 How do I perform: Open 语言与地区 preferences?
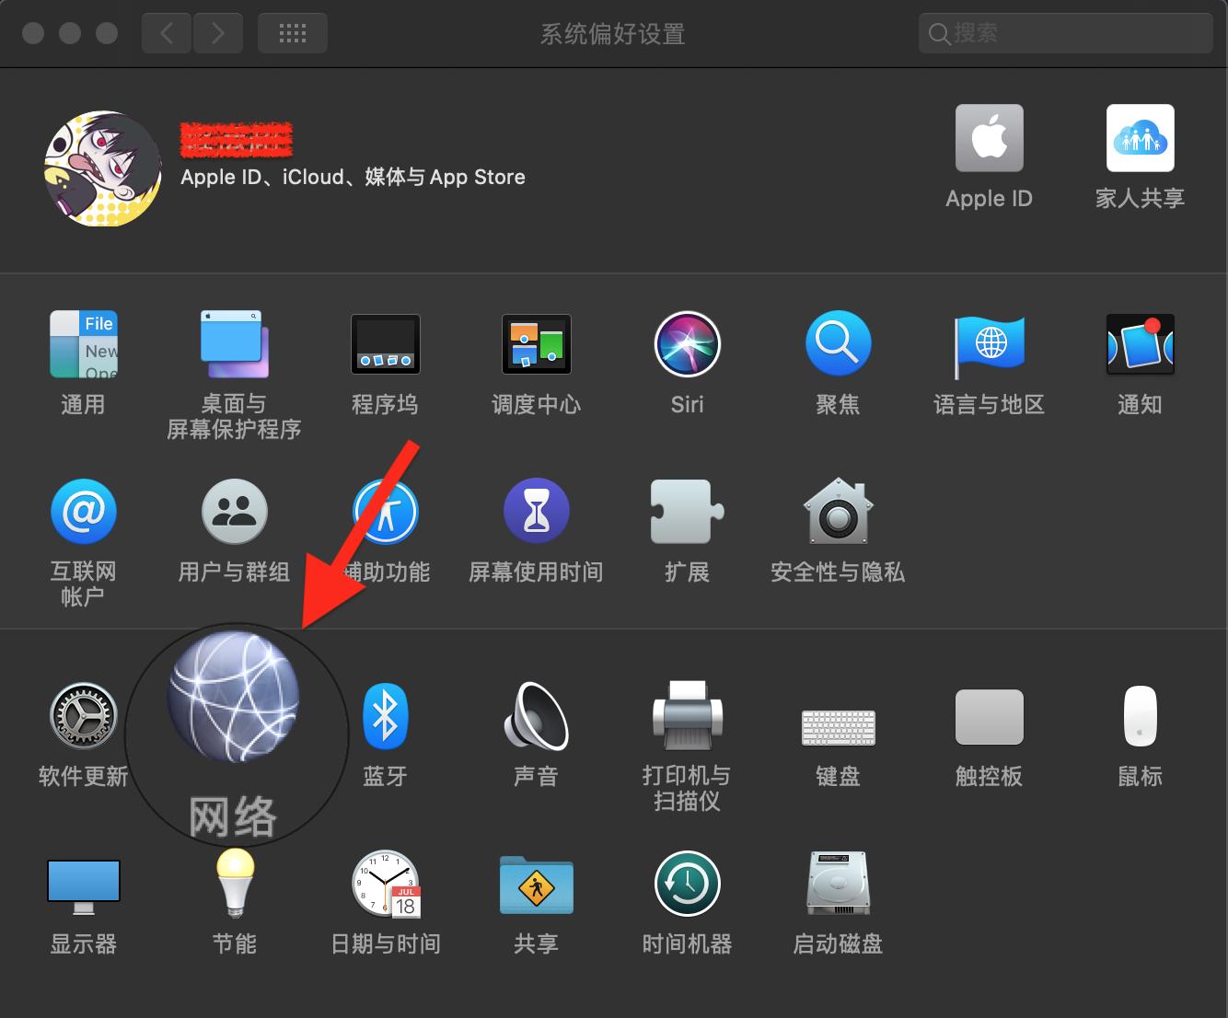click(989, 344)
